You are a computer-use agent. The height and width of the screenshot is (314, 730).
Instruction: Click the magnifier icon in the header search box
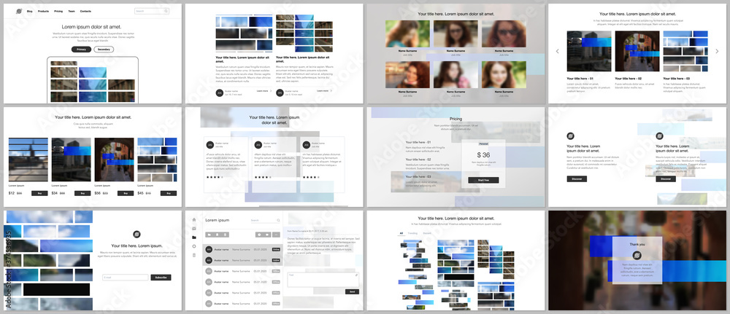pyautogui.click(x=166, y=11)
